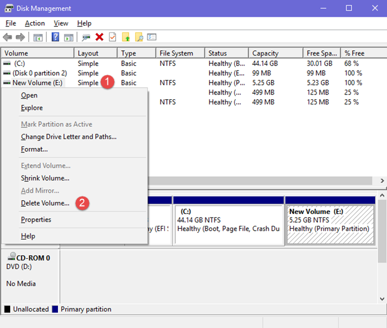Click the 44.14 GB capacity cell
Viewport: 387px width, 328px height.
pos(265,63)
